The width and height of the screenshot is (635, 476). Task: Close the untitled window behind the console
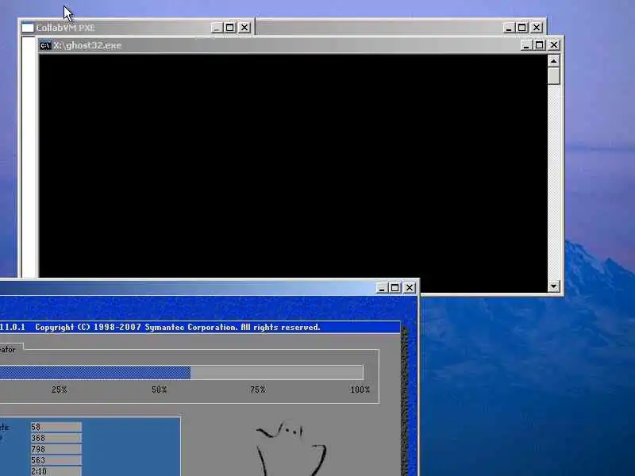[537, 28]
